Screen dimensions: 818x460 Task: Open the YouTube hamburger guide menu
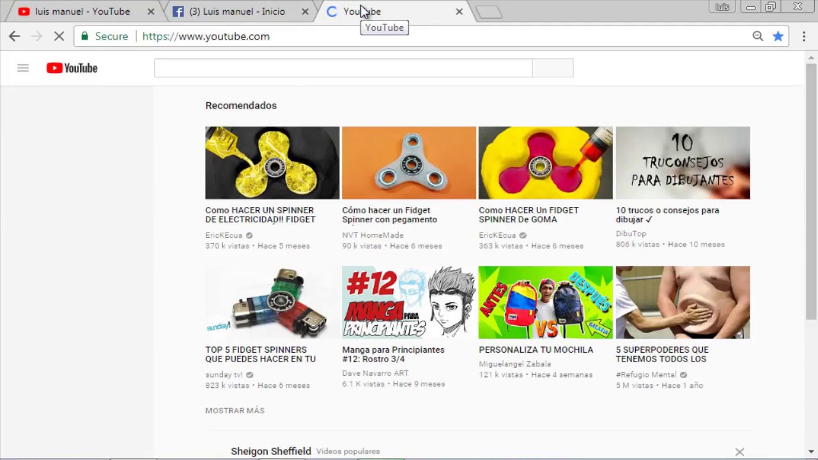click(23, 68)
